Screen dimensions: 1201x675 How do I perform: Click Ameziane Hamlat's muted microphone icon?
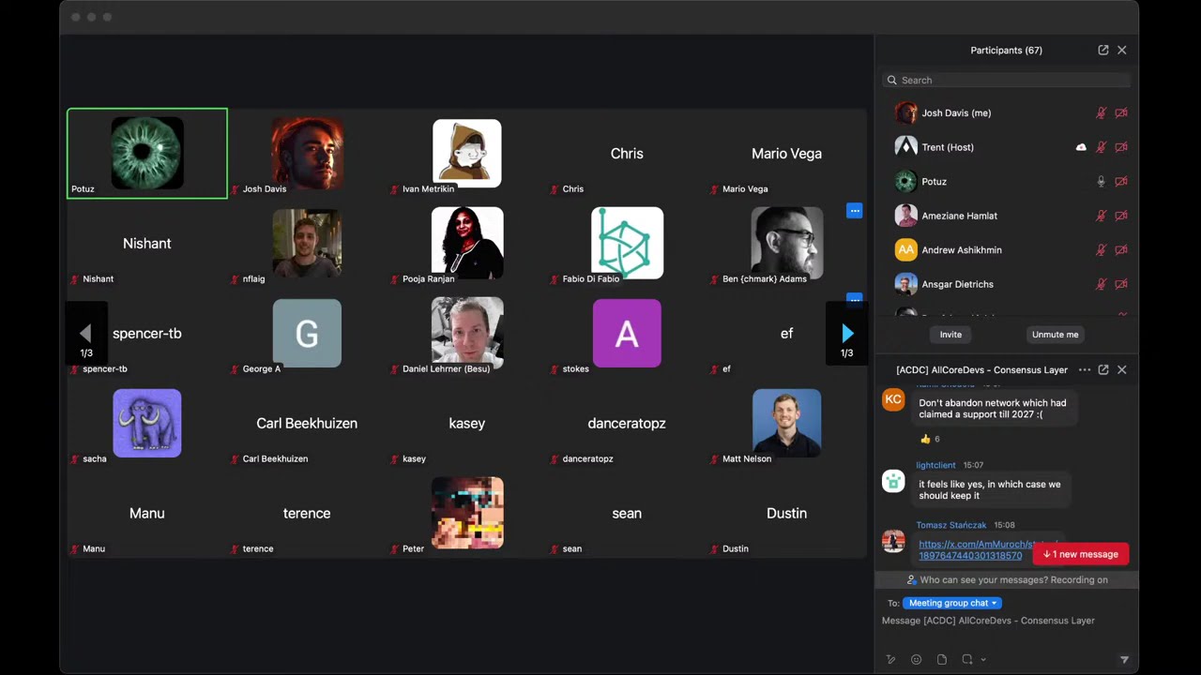[x=1102, y=216]
